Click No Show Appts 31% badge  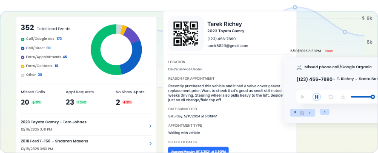point(127,102)
